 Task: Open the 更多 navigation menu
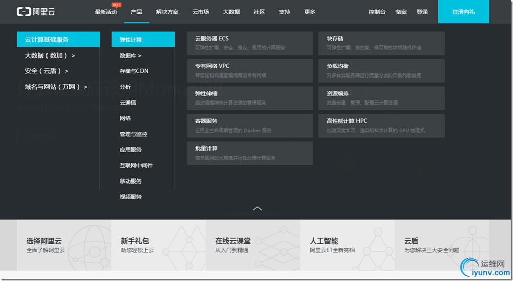(x=310, y=12)
